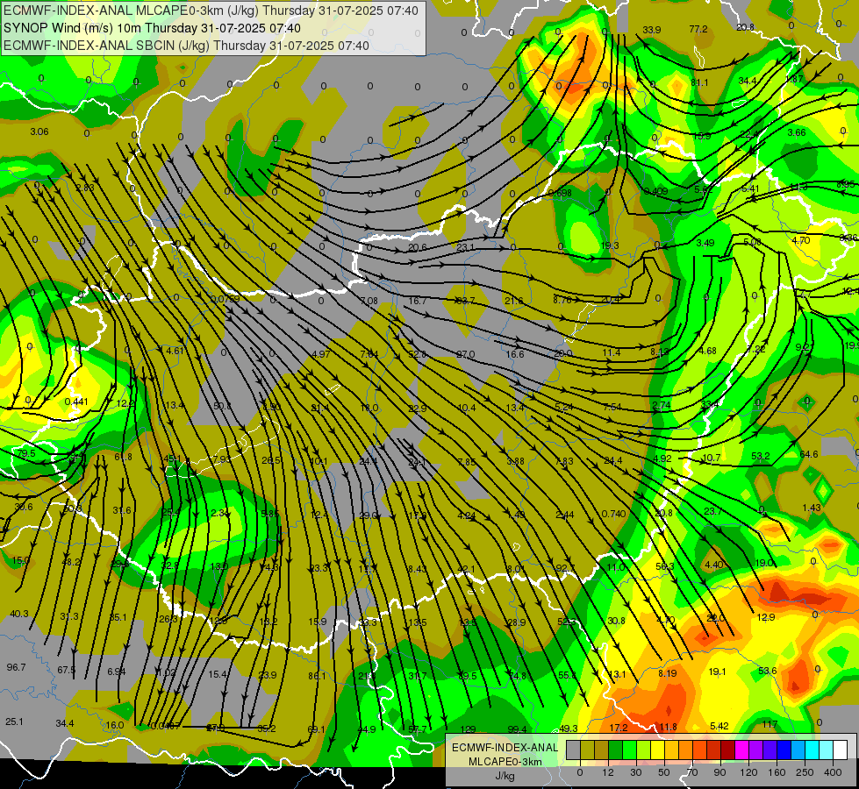Screen dimensions: 859x789
Task: Click the map value 2.83
Action: coord(85,188)
